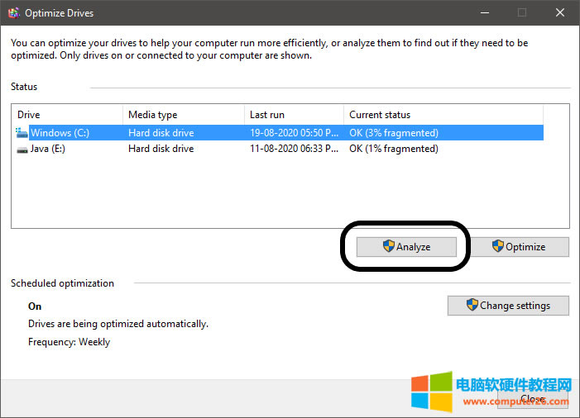
Task: Click the Windows (C:) drive icon
Action: point(22,133)
